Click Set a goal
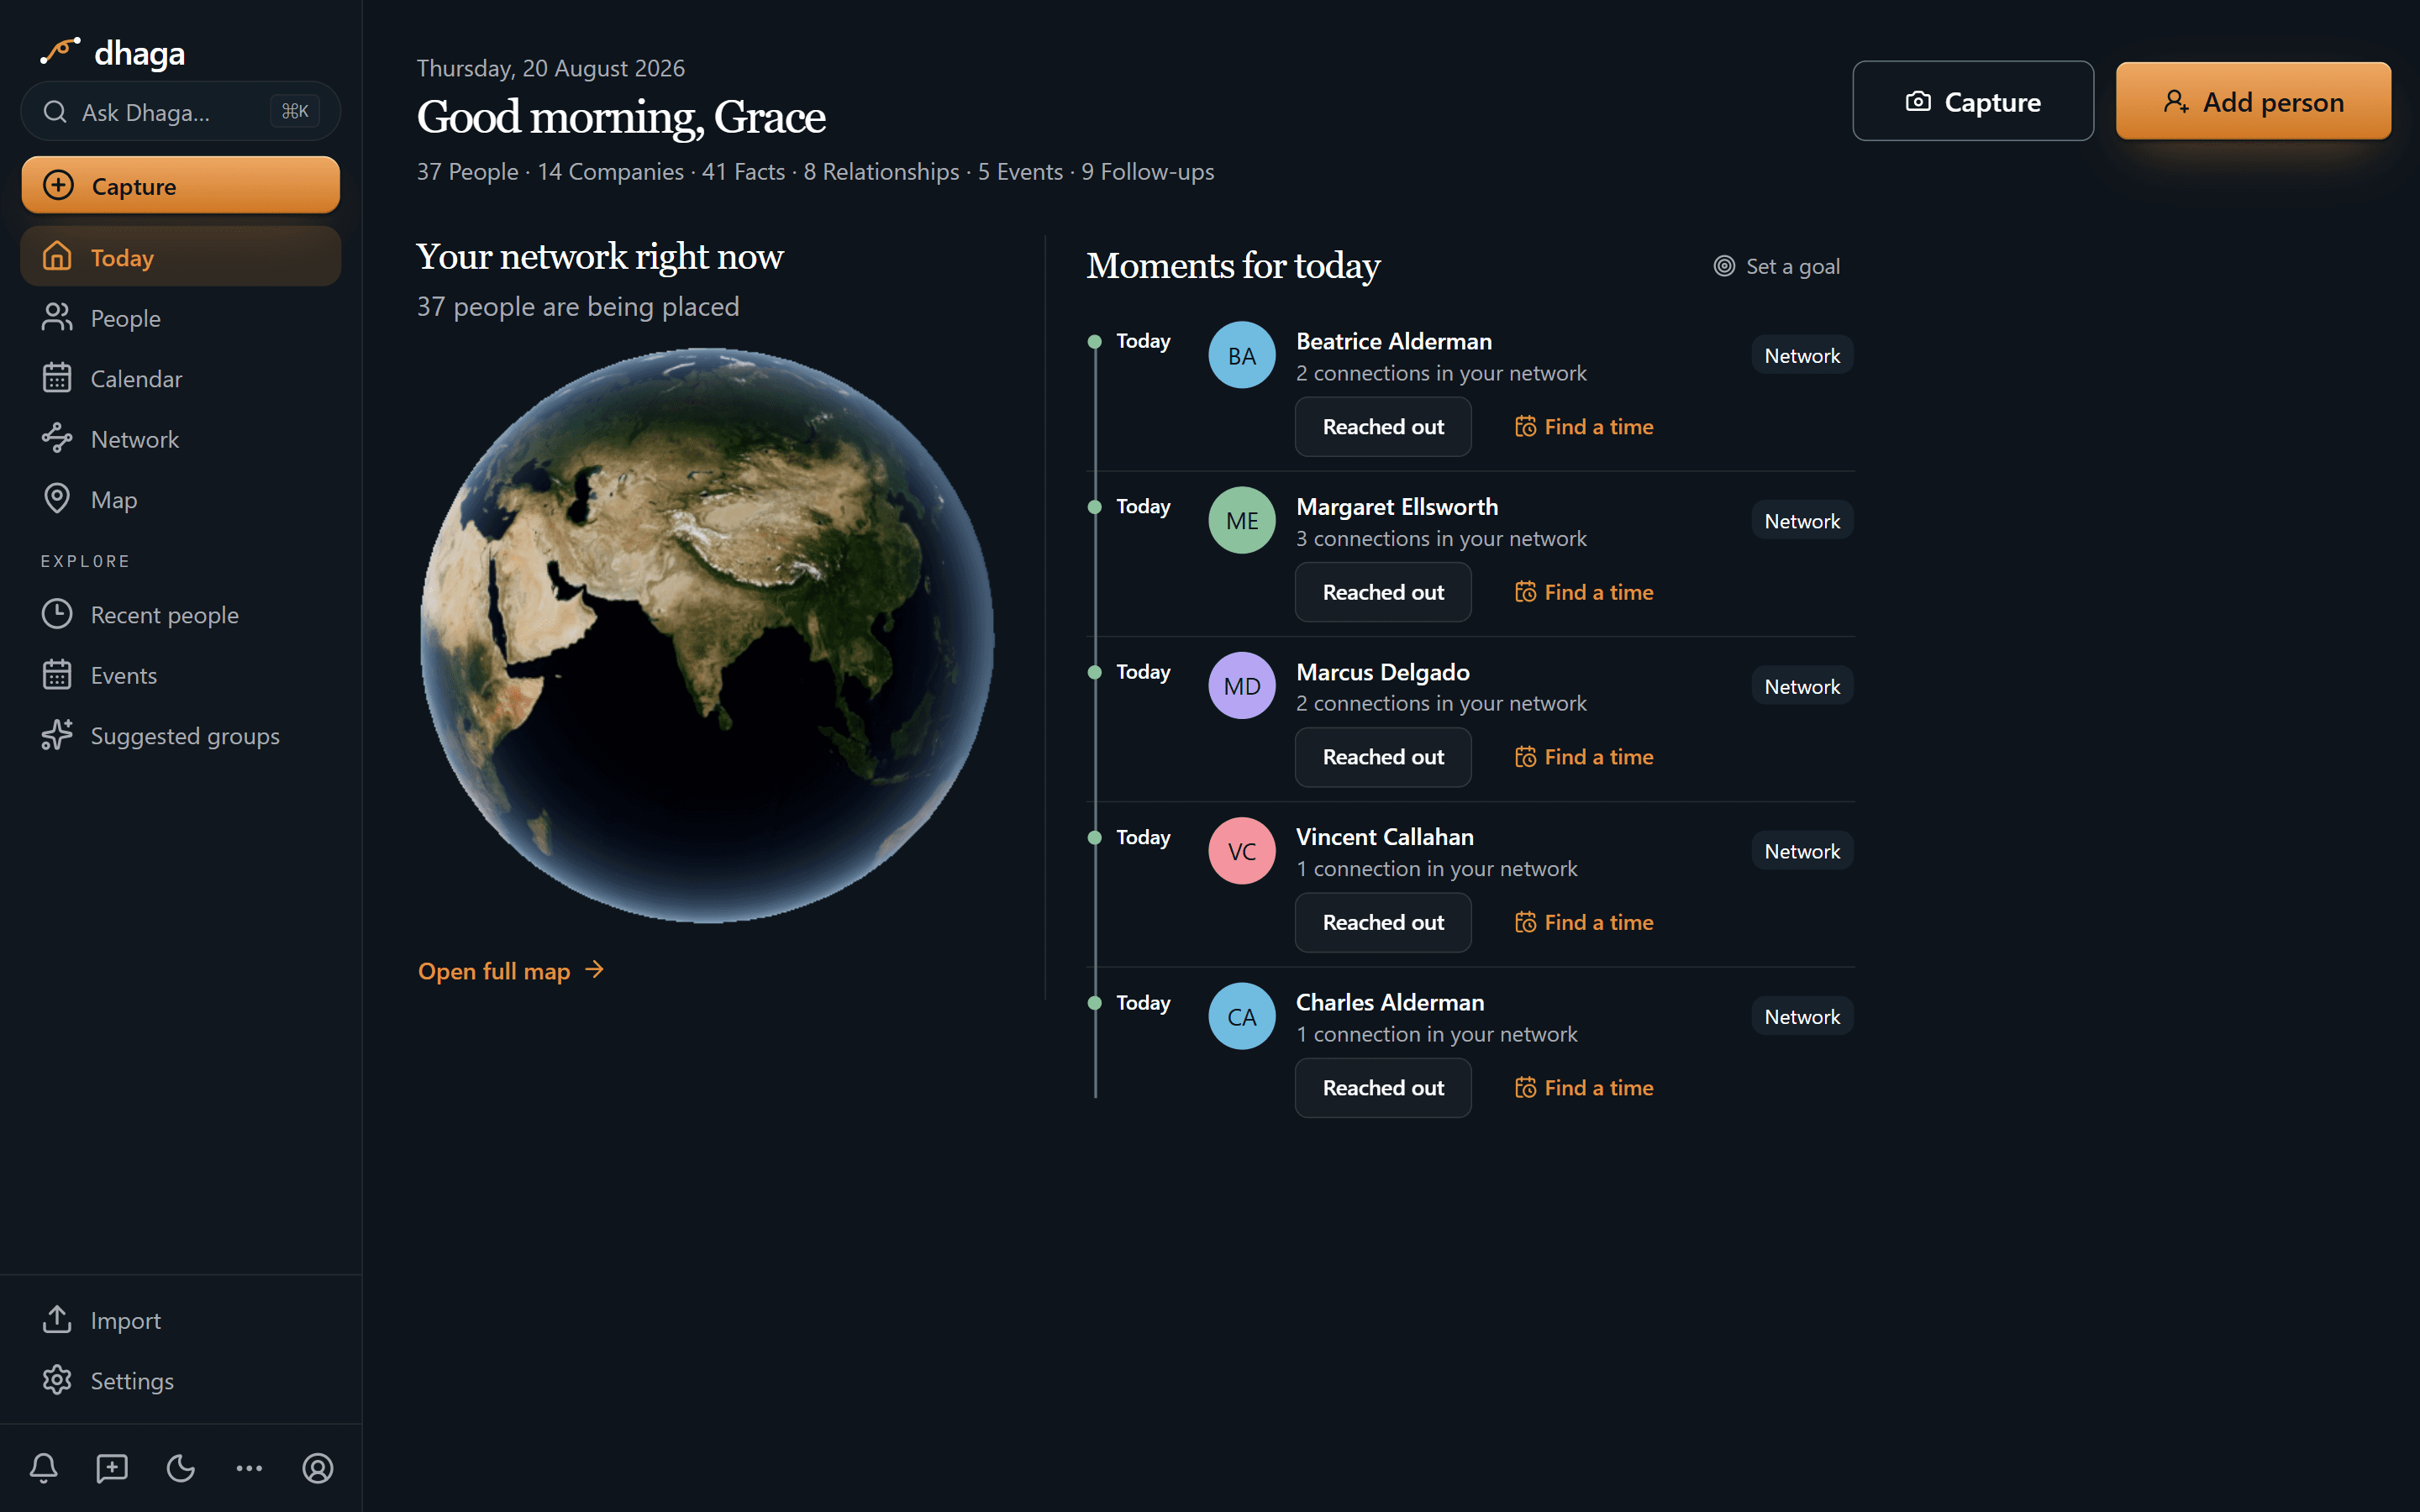This screenshot has width=2420, height=1512. 1776,266
